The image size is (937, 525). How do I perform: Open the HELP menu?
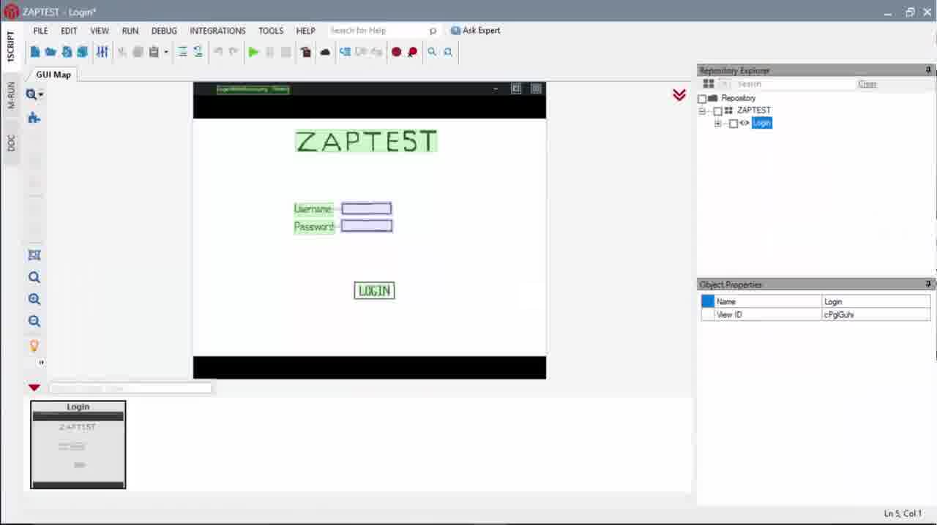point(306,31)
